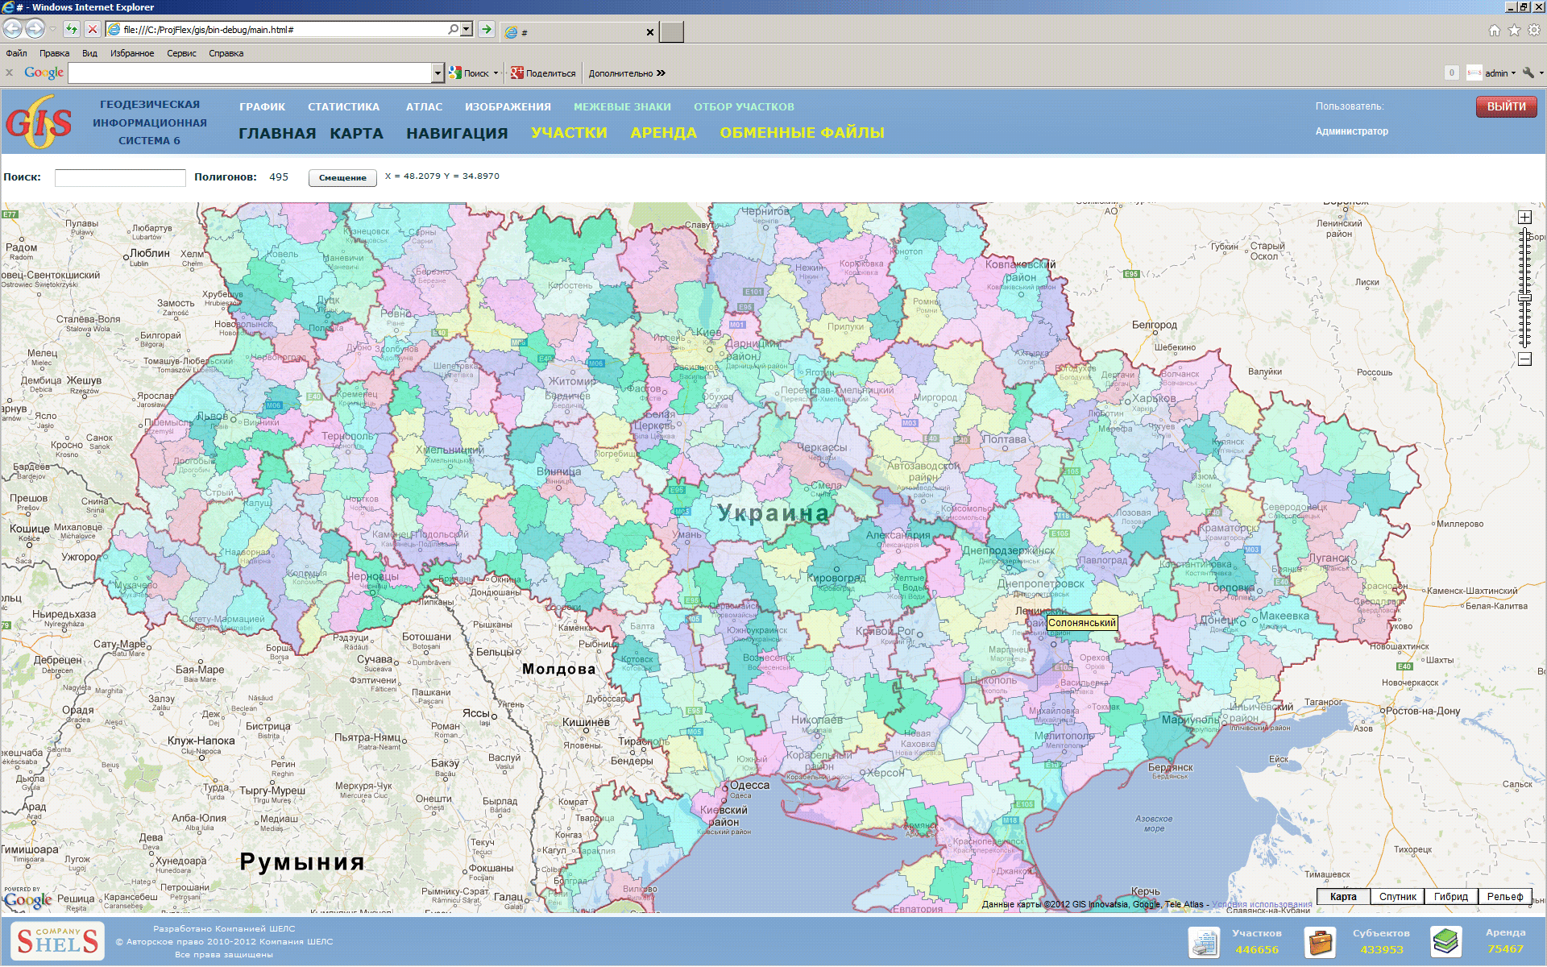
Task: Zoom in with map plus button
Action: point(1524,218)
